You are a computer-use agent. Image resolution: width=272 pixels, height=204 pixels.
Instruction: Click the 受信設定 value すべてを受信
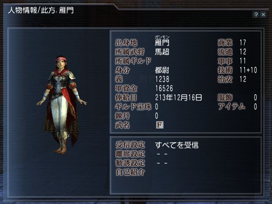click(177, 145)
